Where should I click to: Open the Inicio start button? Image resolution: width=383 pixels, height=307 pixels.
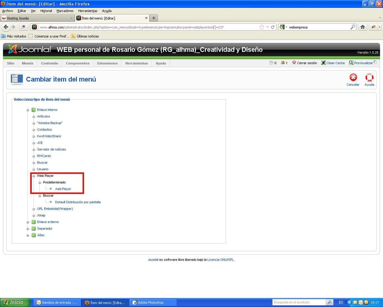coord(15,302)
